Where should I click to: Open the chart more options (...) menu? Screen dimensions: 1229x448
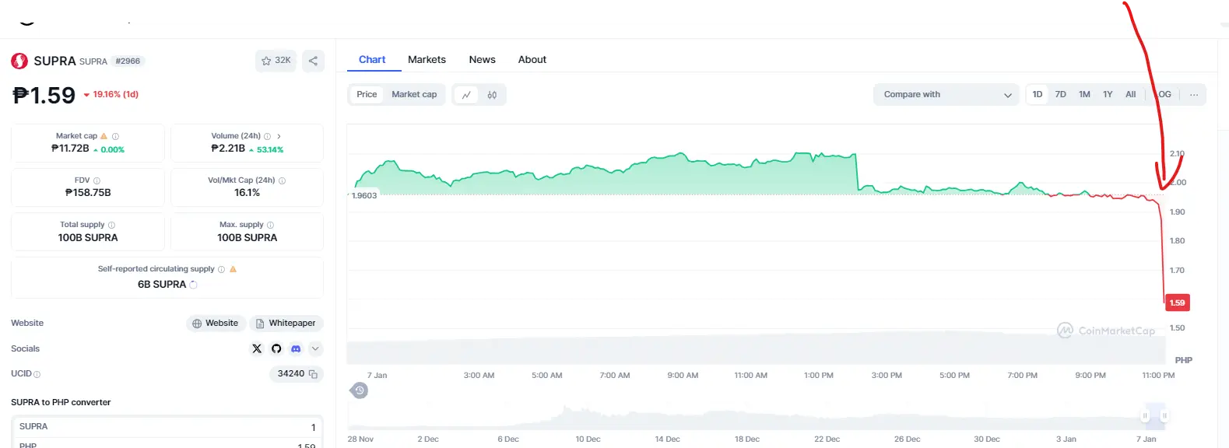tap(1194, 95)
